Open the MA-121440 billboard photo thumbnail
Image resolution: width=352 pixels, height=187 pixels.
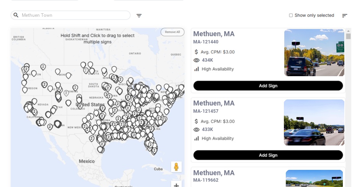click(314, 53)
